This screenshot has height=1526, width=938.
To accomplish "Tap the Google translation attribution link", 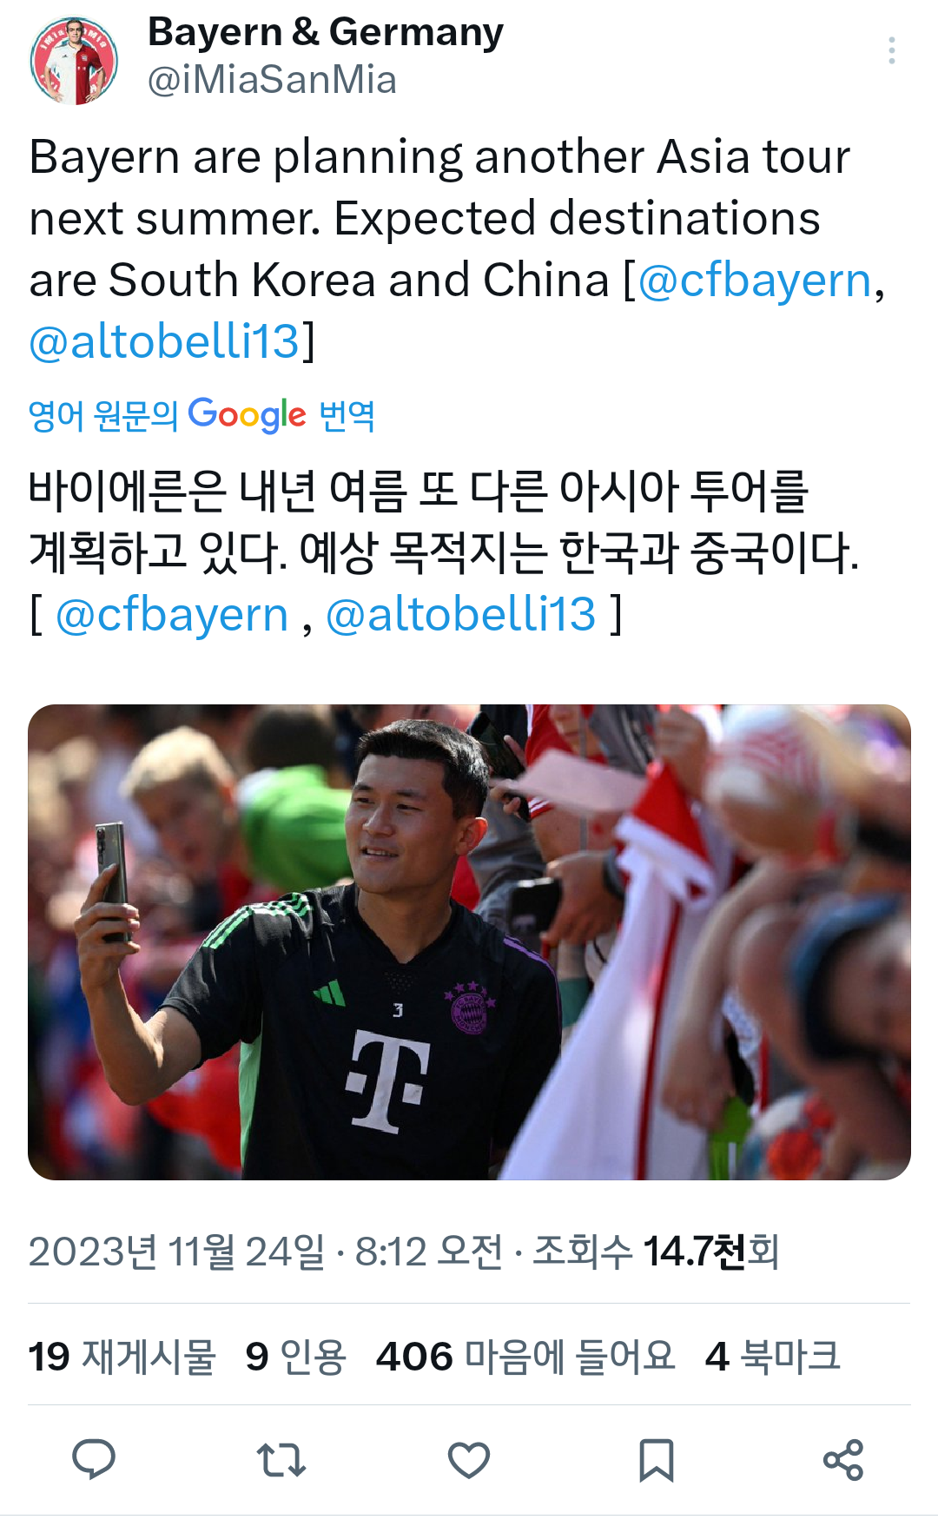I will 201,416.
